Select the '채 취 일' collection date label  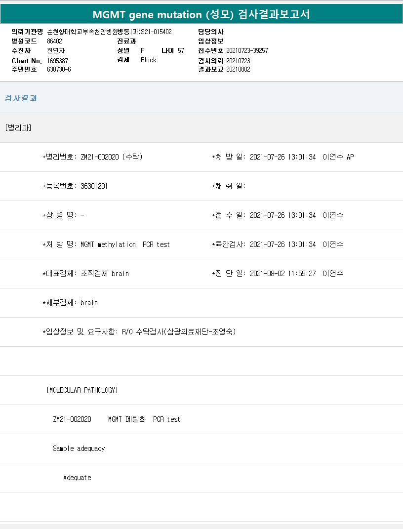coord(229,186)
